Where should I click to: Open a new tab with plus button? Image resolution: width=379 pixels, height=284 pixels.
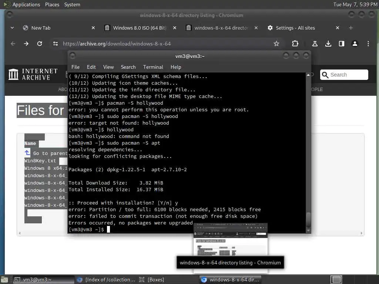click(x=351, y=28)
